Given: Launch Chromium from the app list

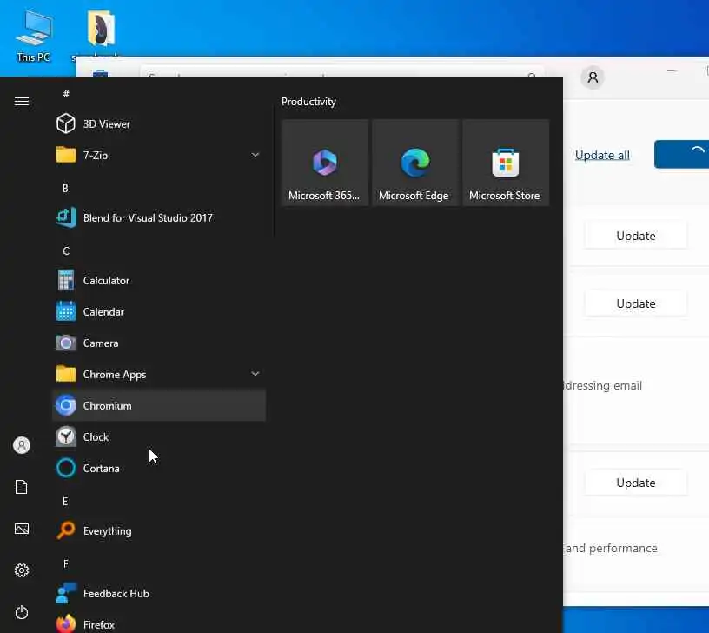Looking at the screenshot, I should point(159,405).
